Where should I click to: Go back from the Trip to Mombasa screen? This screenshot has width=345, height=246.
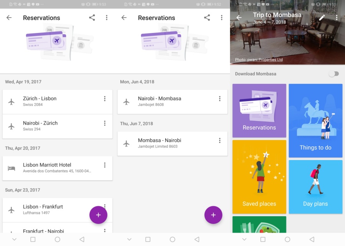(x=239, y=18)
